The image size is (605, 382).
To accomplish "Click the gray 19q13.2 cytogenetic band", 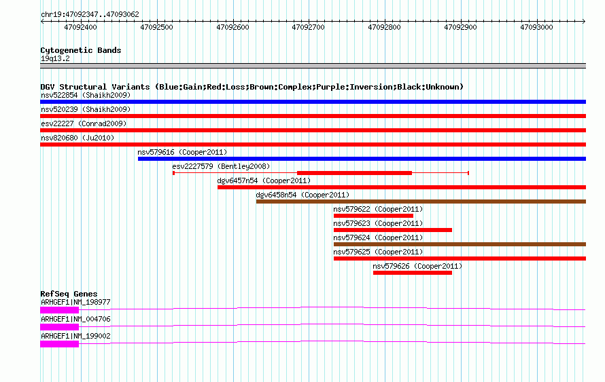I will 313,66.
